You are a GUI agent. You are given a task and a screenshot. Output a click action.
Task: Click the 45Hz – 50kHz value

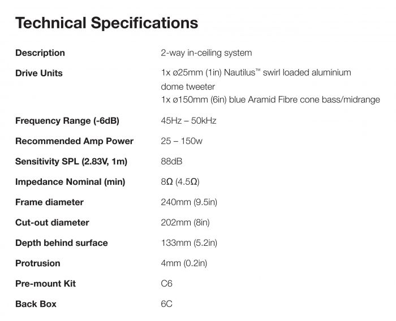tap(189, 121)
